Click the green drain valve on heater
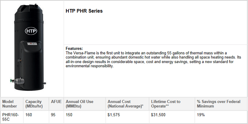Image resolution: width=248 pixels, height=124 pixels. click(x=11, y=81)
